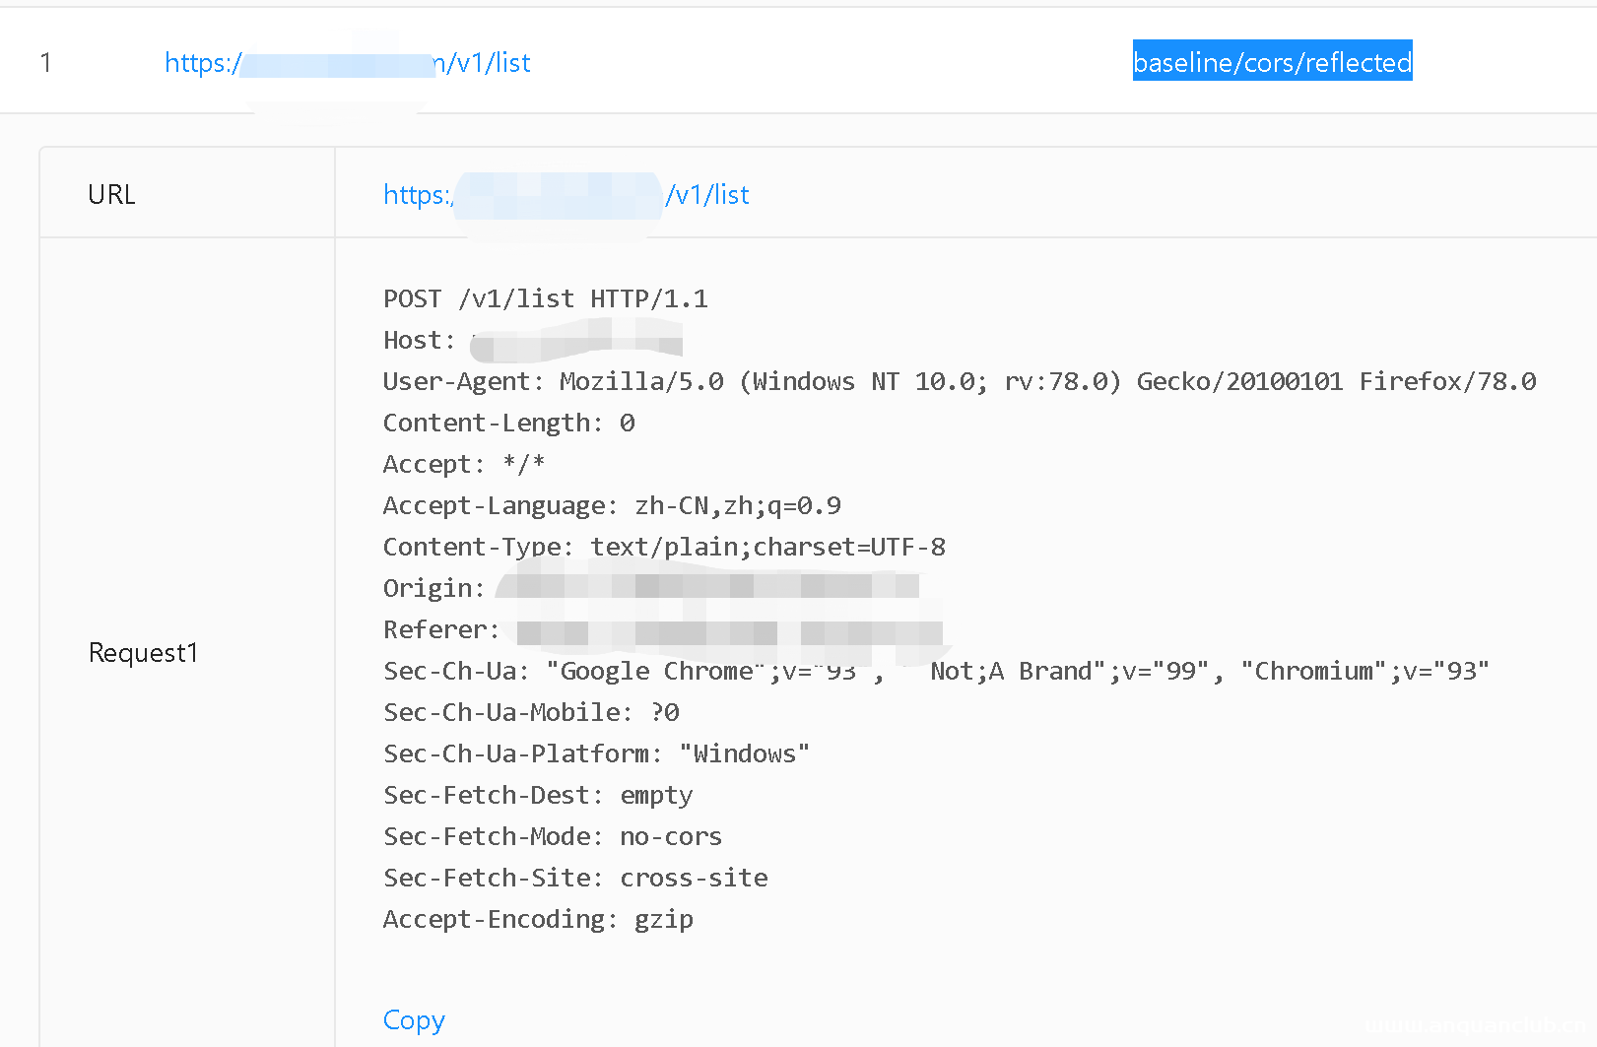Click the blurred Host header value
1597x1047 pixels.
coord(576,343)
